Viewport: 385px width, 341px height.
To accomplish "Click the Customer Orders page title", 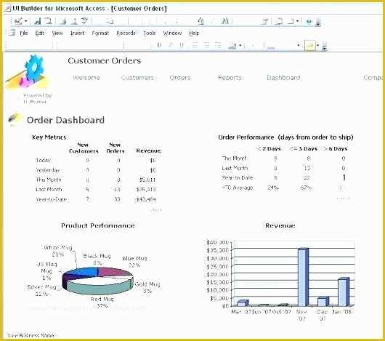I will (x=105, y=60).
